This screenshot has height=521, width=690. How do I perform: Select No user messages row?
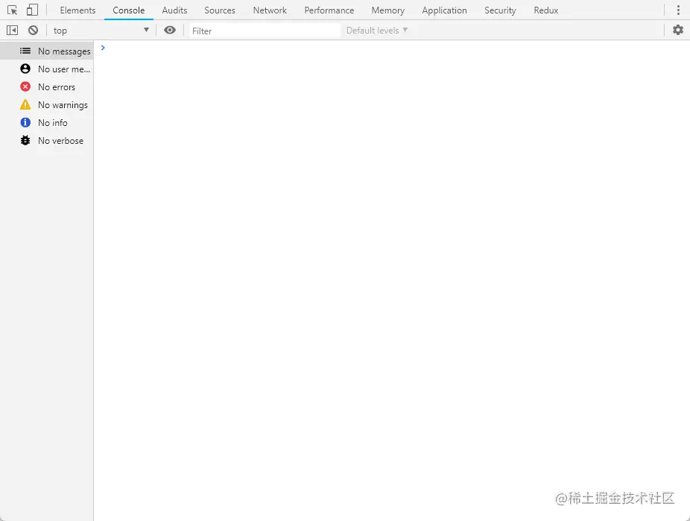(x=47, y=69)
